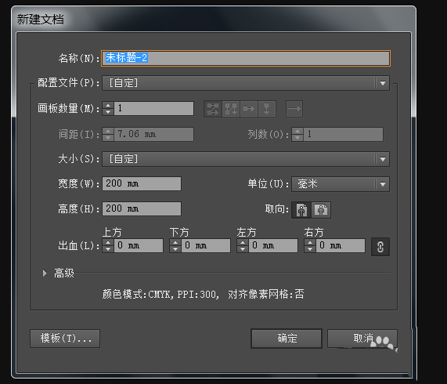
Task: Click the 新建文档 dialog title
Action: click(41, 20)
